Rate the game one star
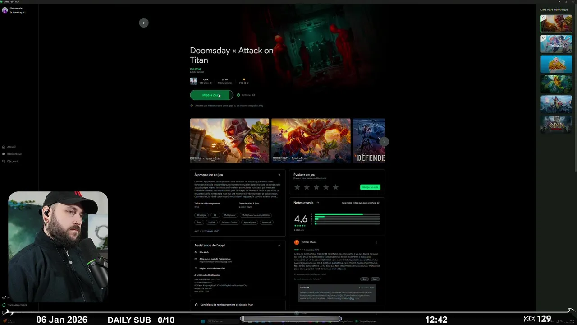The height and width of the screenshot is (325, 577). [x=297, y=187]
